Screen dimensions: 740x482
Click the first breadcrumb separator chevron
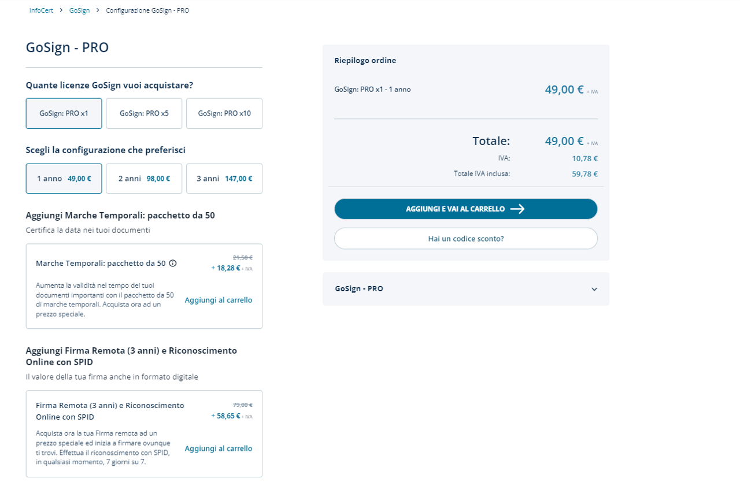click(x=61, y=10)
